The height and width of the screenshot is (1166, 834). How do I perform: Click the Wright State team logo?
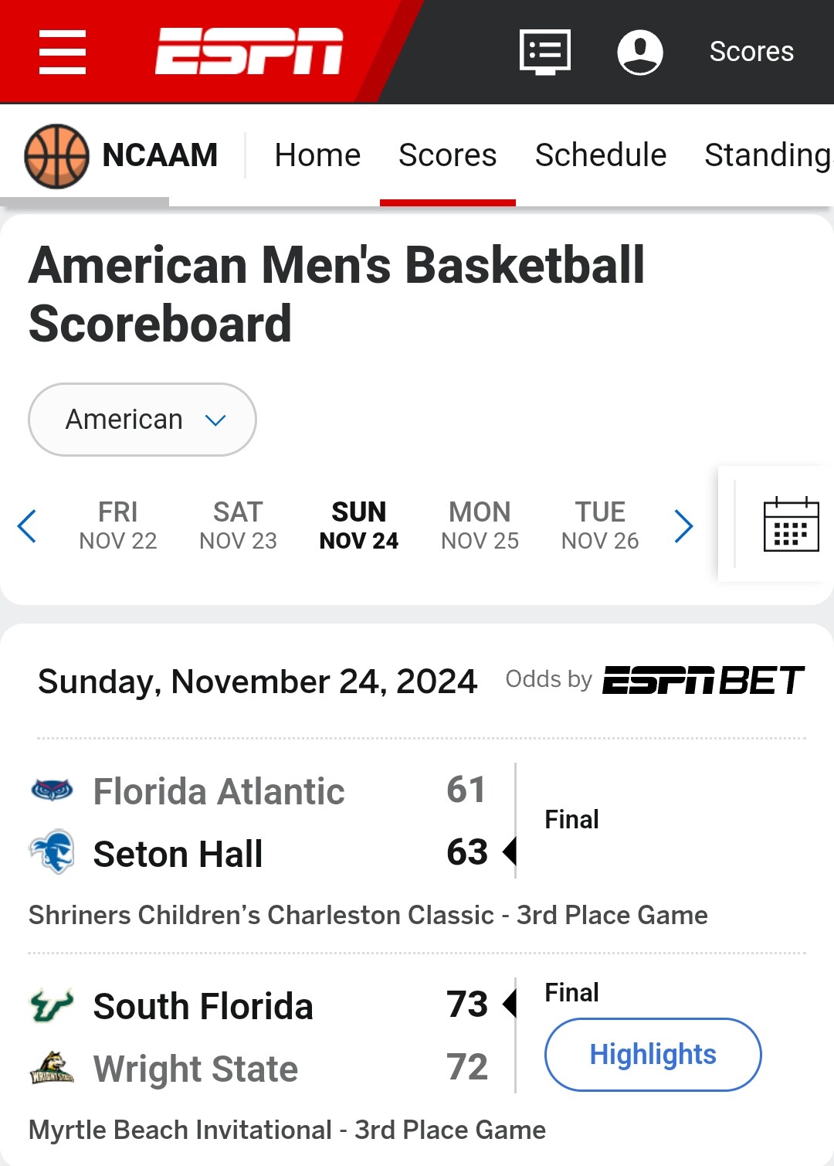point(52,1068)
